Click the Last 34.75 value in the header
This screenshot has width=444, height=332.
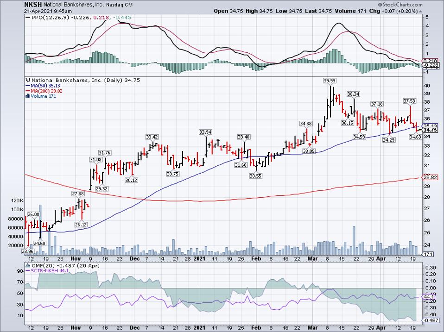pos(318,11)
